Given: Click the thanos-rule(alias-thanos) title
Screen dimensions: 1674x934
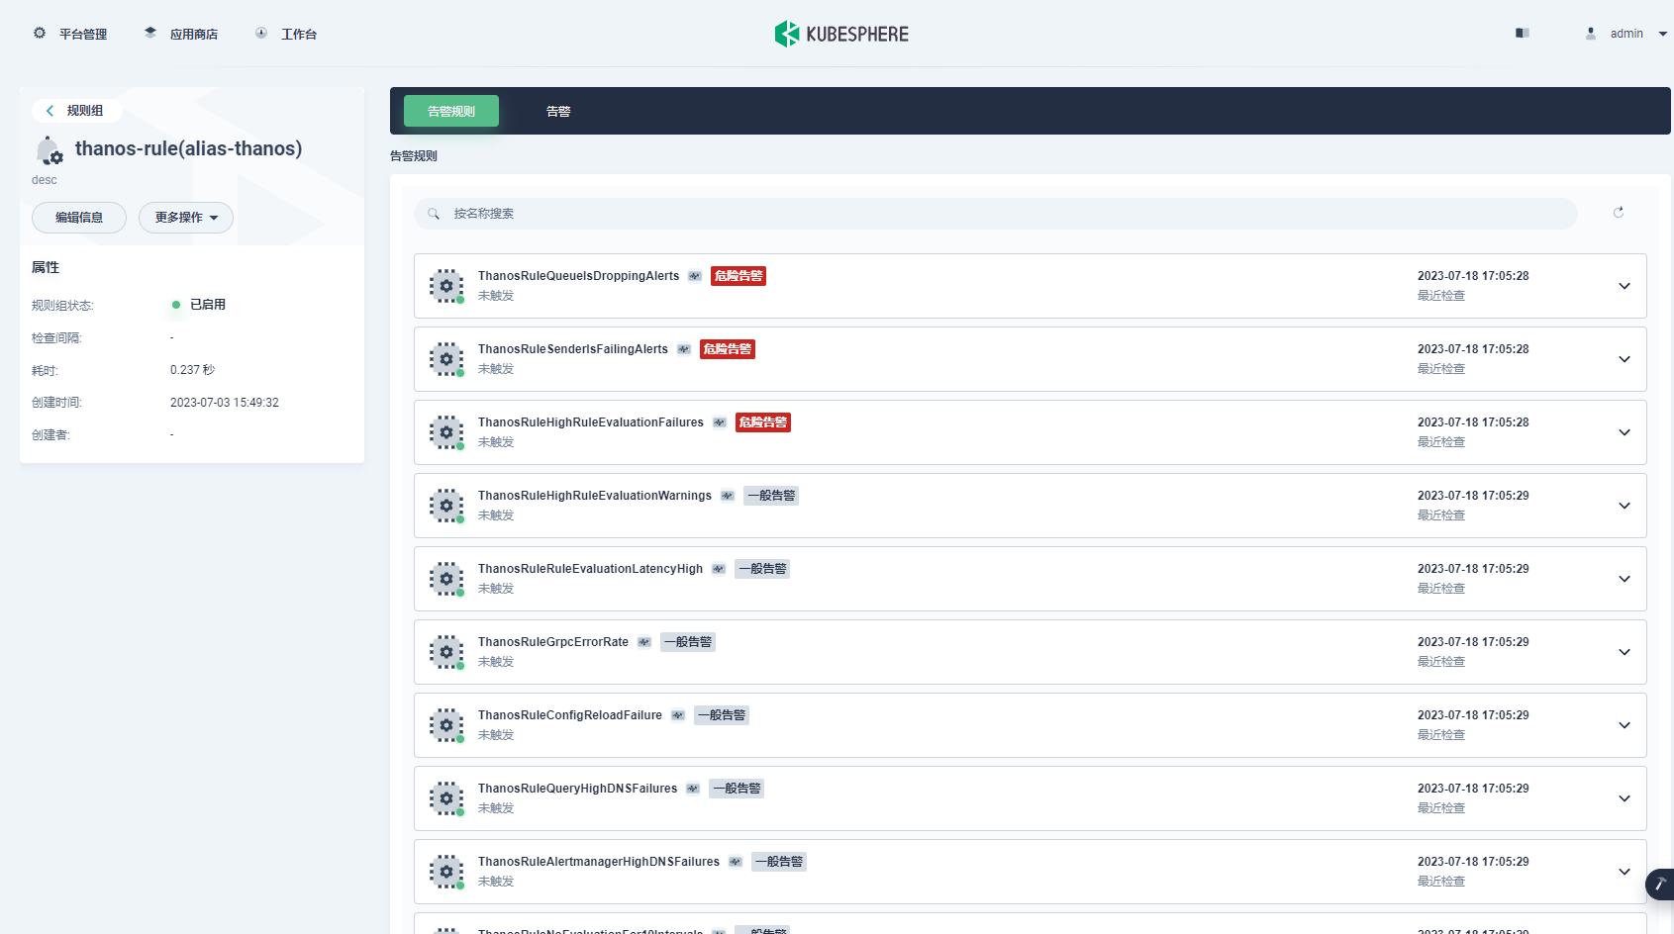Looking at the screenshot, I should point(189,148).
